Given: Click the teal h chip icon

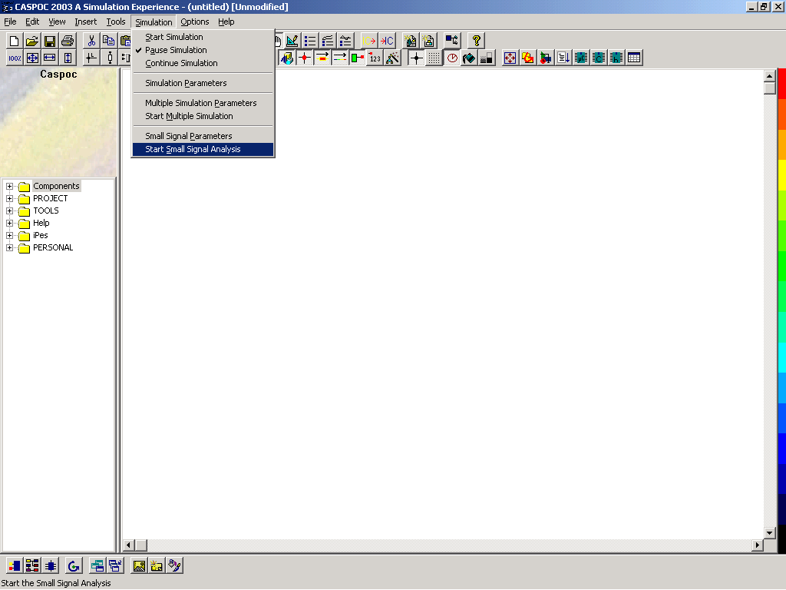Looking at the screenshot, I should [616, 58].
